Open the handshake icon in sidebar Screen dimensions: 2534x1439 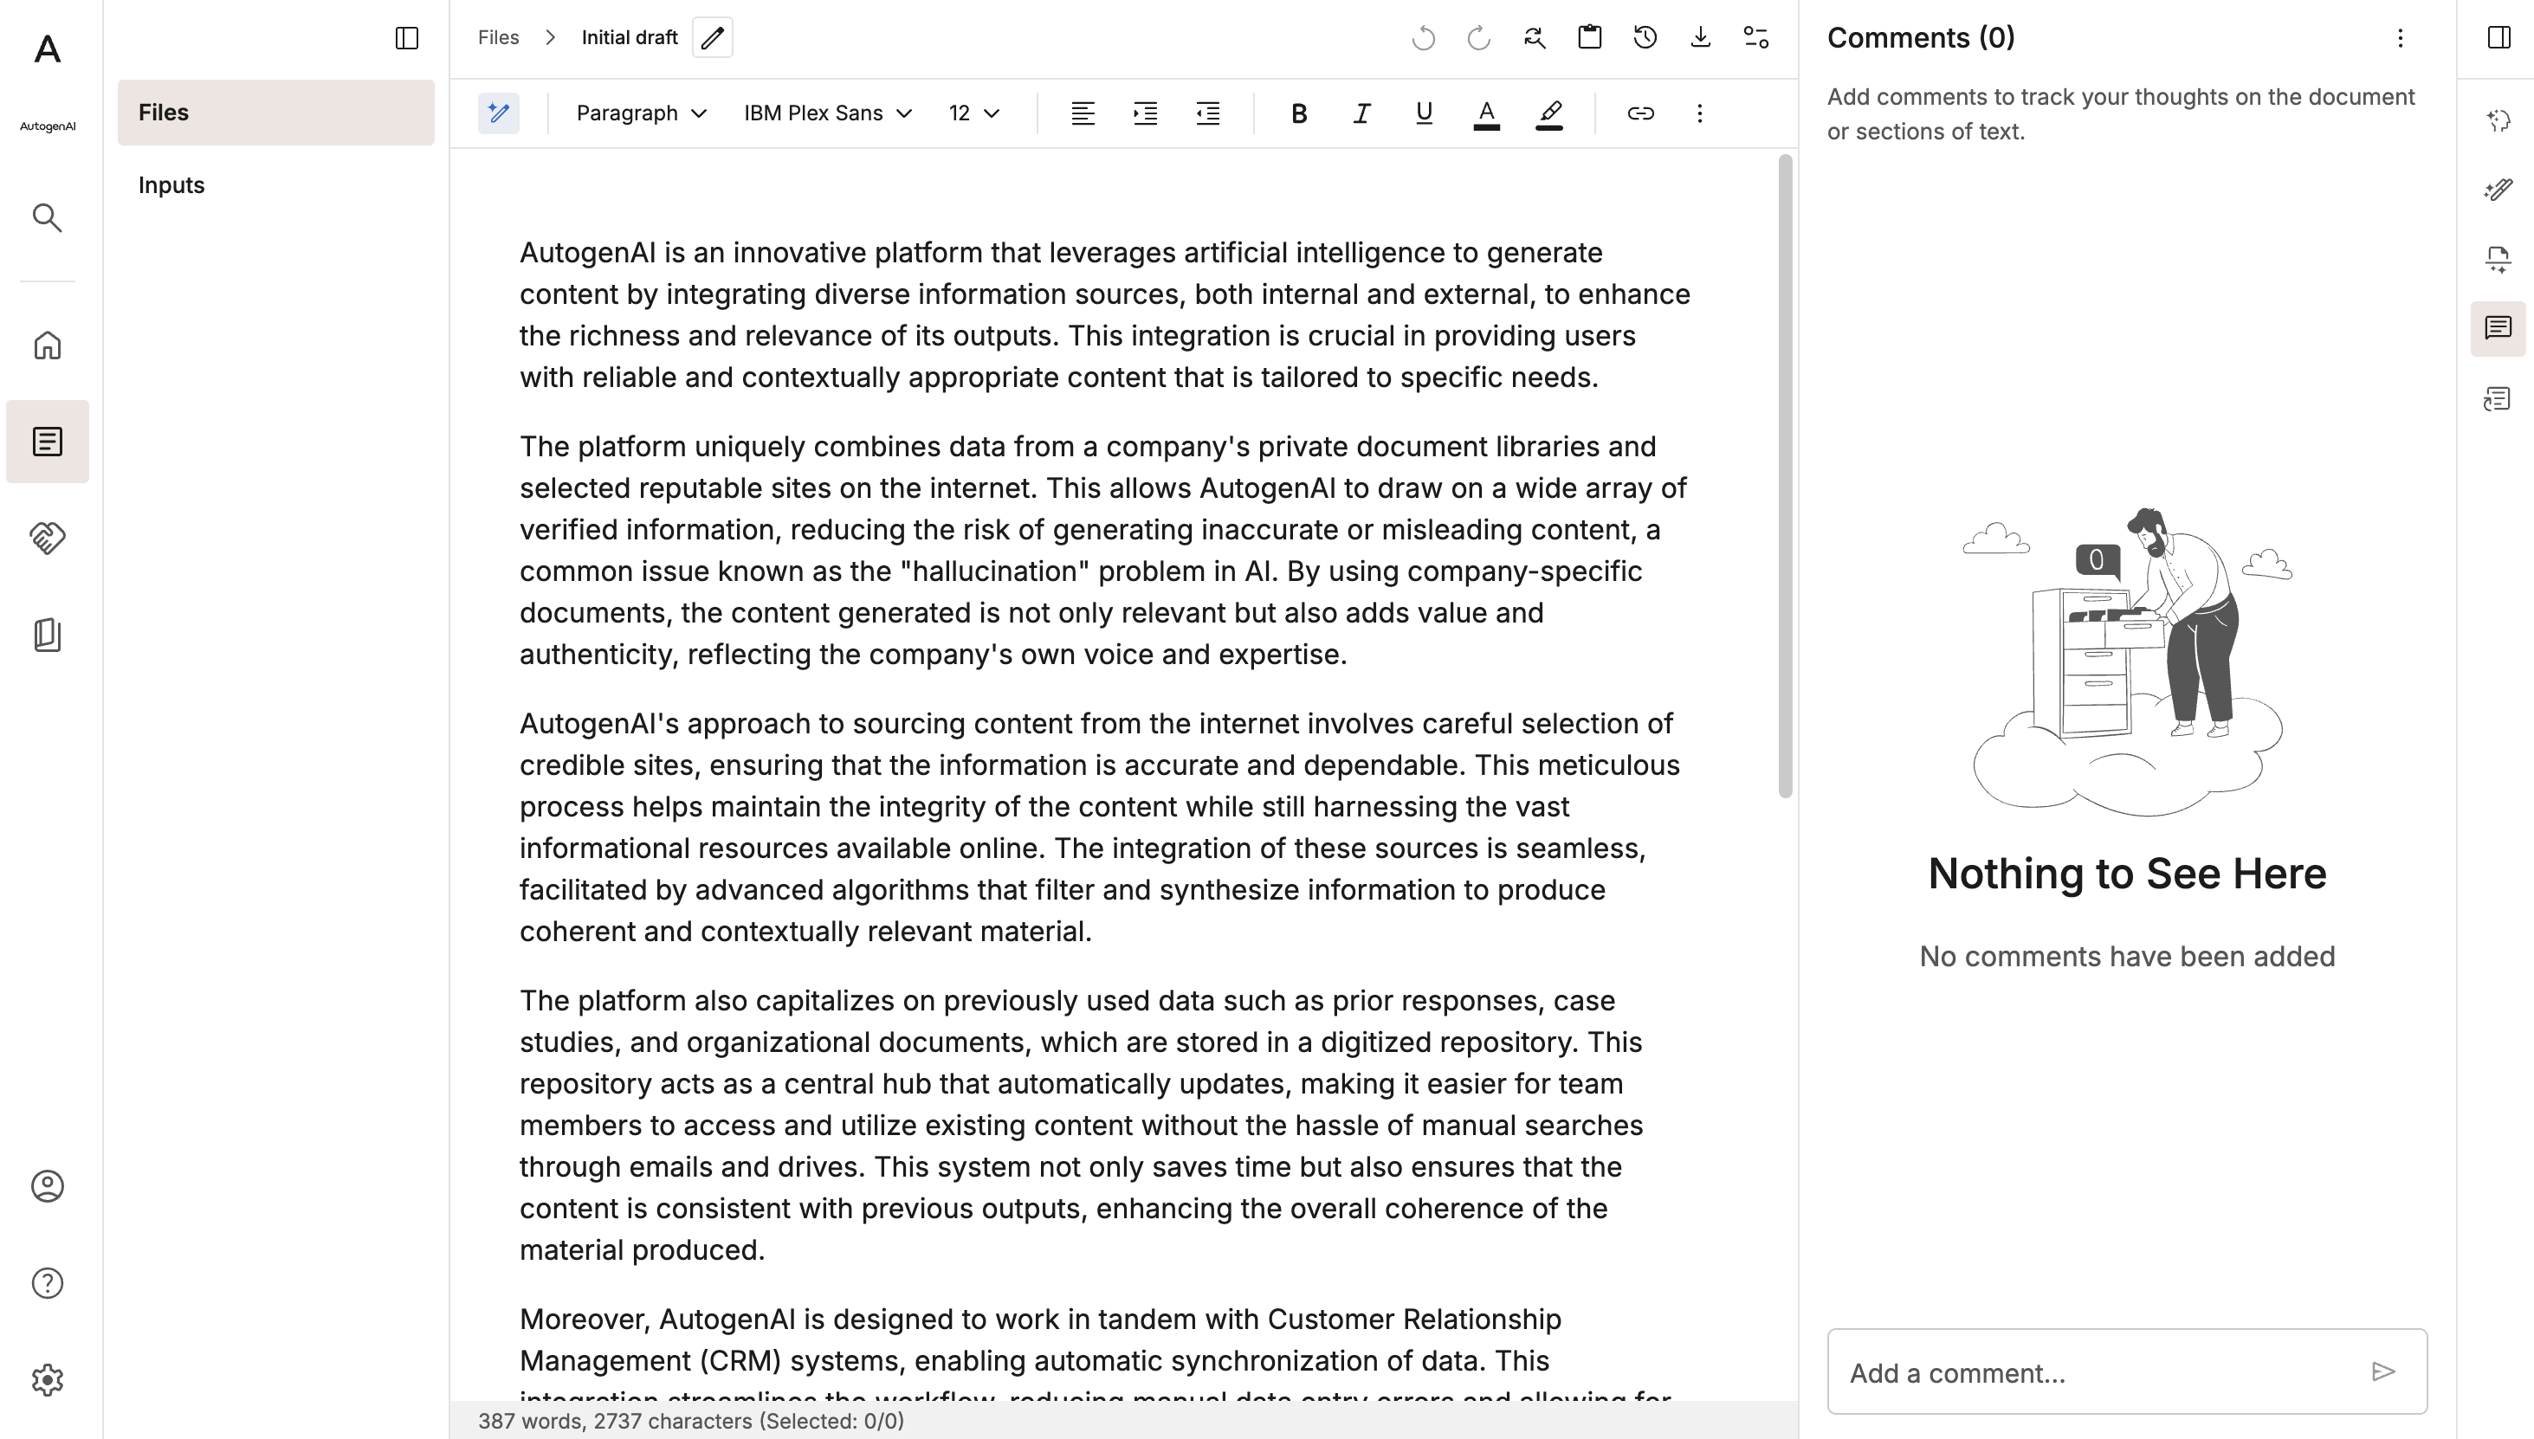(x=48, y=538)
